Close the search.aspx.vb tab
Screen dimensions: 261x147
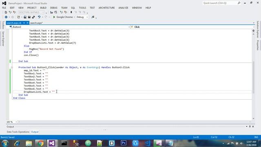[x=27, y=23]
